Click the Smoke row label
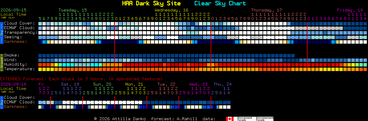This screenshot has width=368, height=121. 12,55
